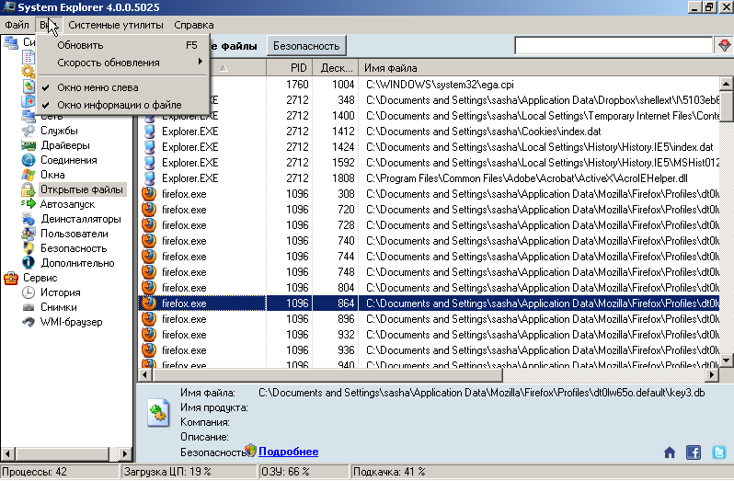This screenshot has height=481, width=734.
Task: Click the file list horizontal scroll left arrow
Action: [x=145, y=375]
